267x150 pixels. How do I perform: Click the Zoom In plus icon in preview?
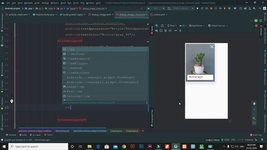(x=254, y=110)
